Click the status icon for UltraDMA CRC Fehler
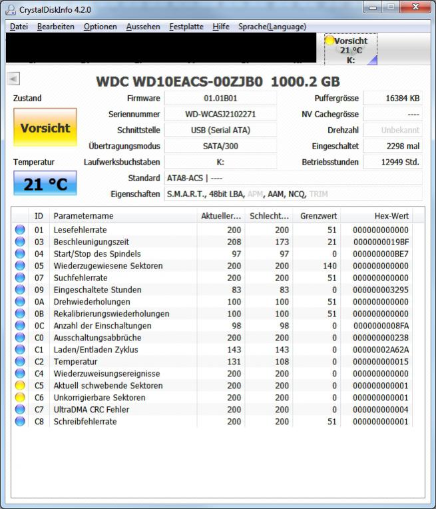Screen dimensions: 436x509 pyautogui.click(x=20, y=409)
